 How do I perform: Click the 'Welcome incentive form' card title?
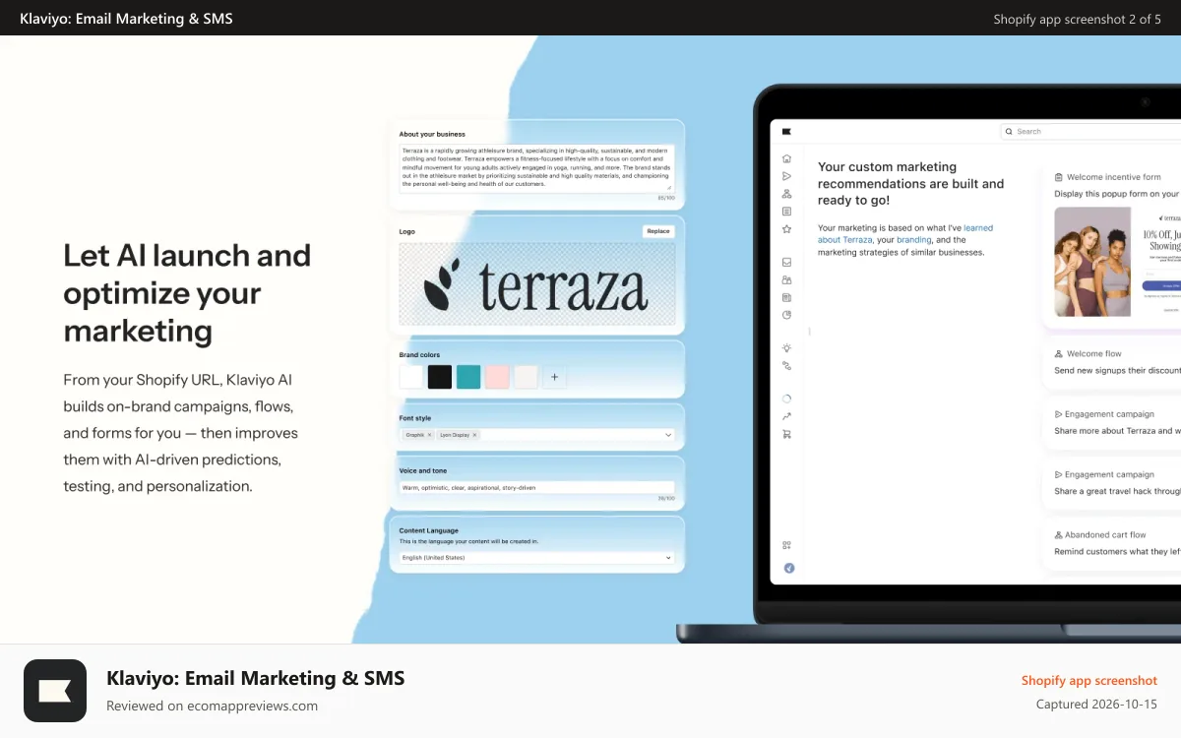click(x=1113, y=177)
